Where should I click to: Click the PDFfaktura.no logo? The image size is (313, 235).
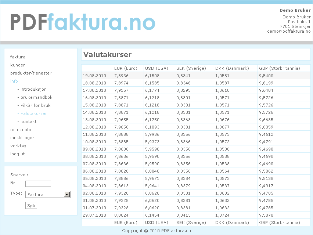(83, 22)
